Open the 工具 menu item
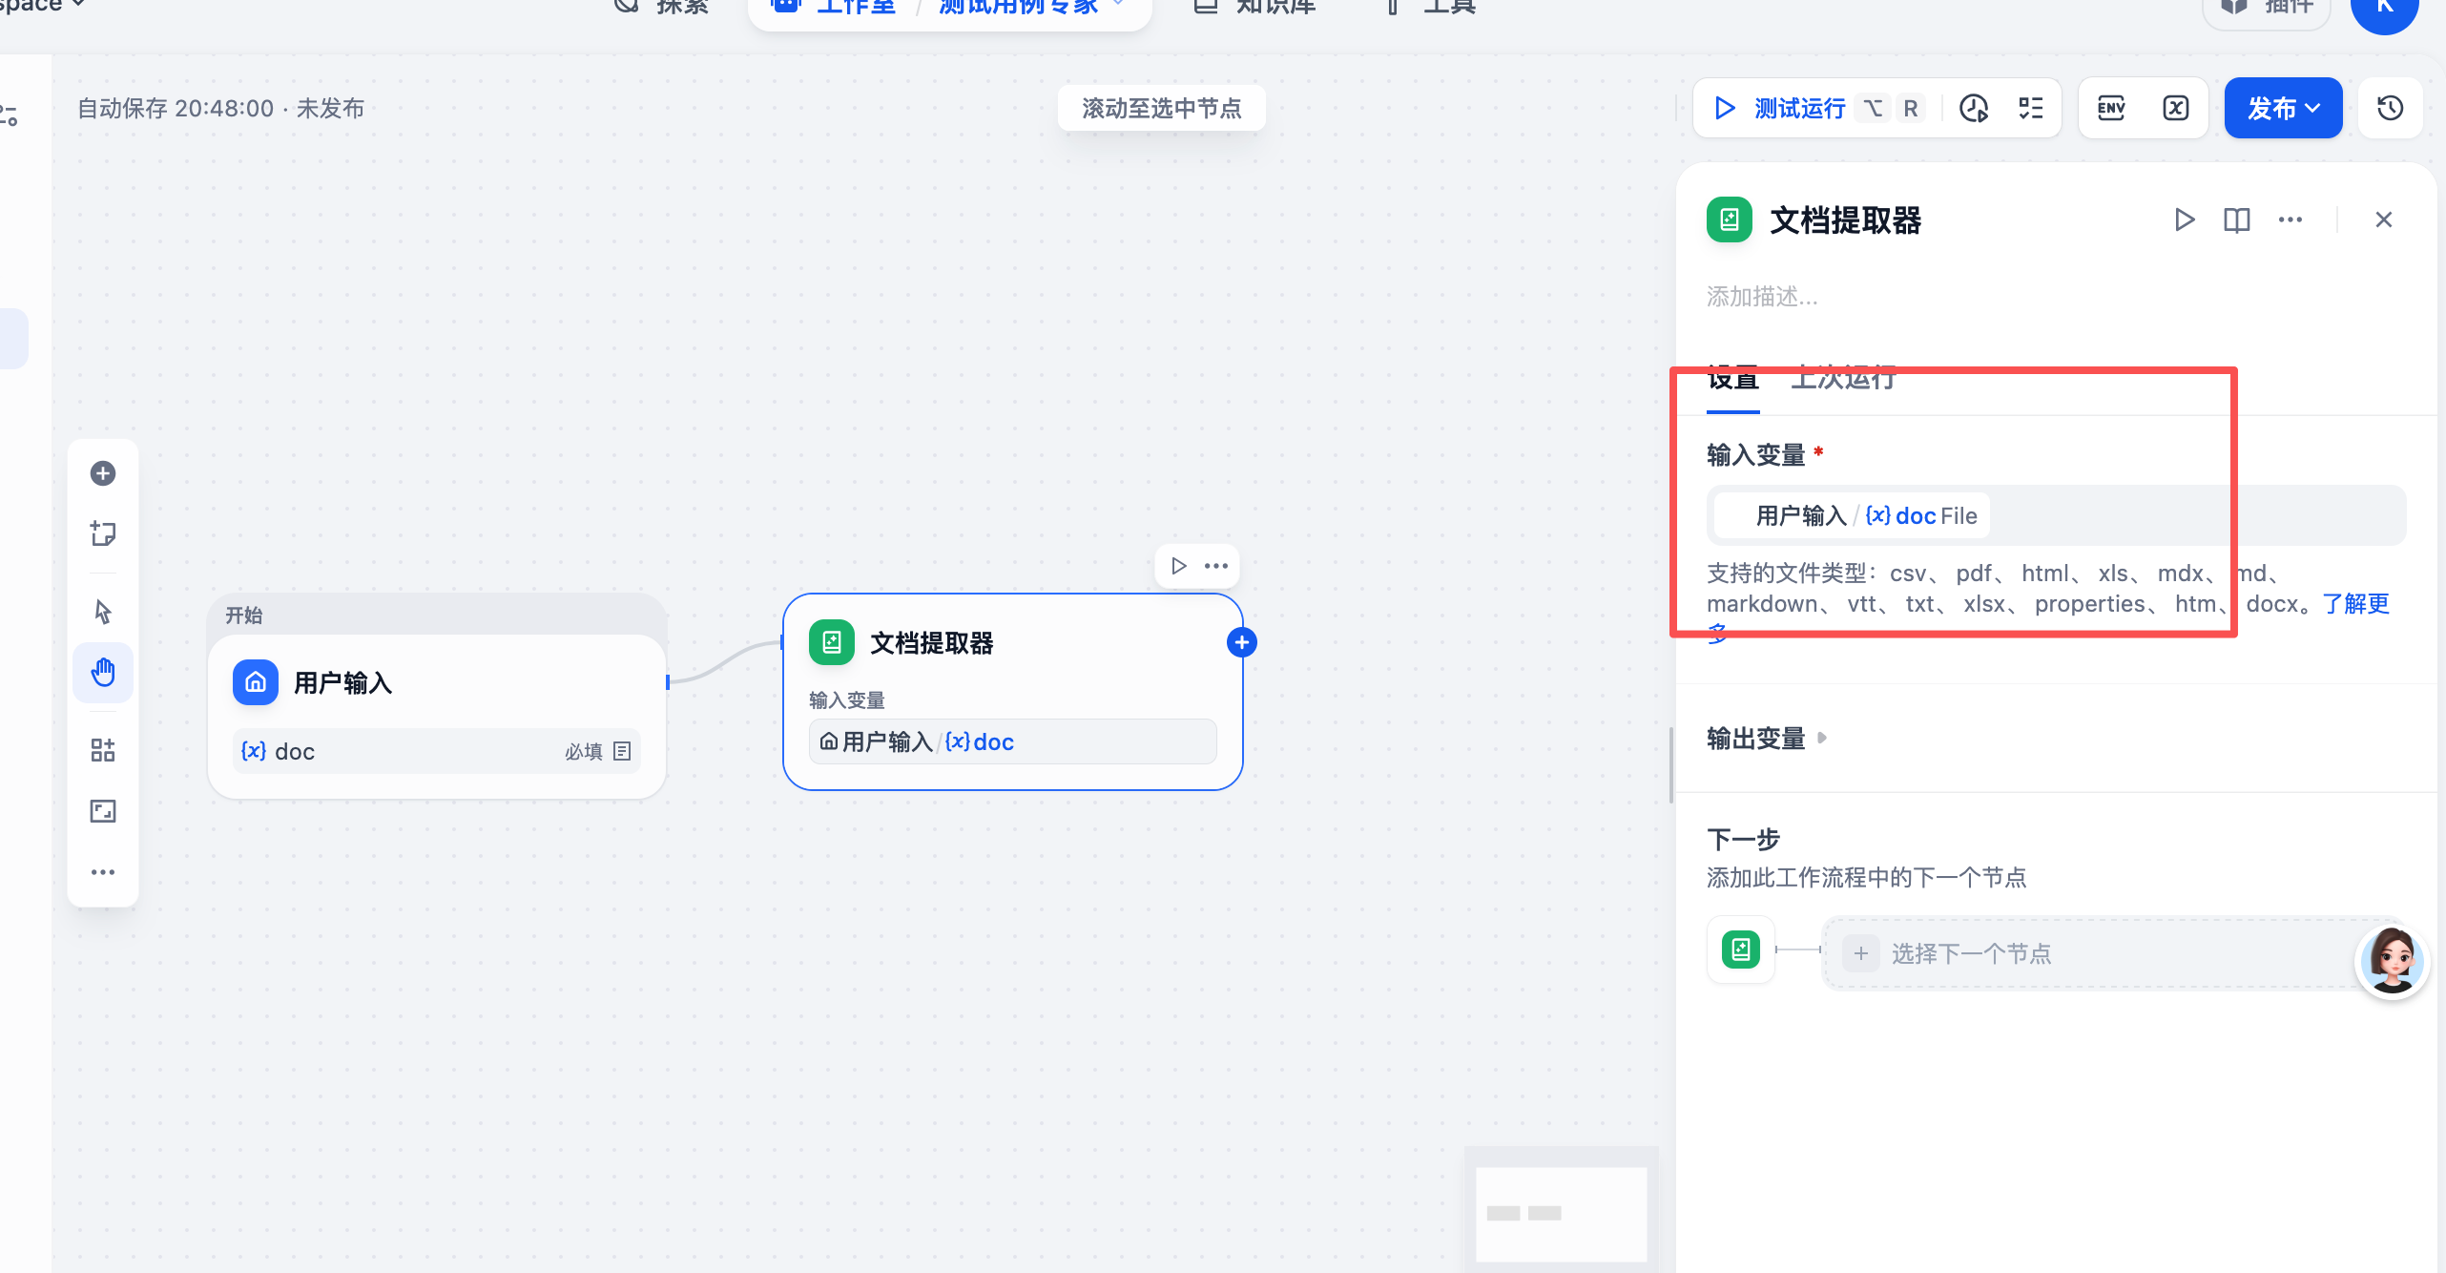The width and height of the screenshot is (2446, 1273). (x=1433, y=8)
